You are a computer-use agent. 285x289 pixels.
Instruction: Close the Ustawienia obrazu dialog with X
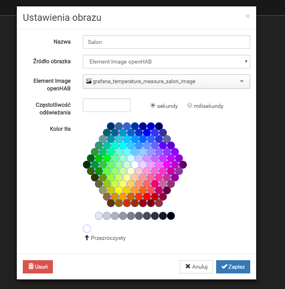pyautogui.click(x=248, y=16)
